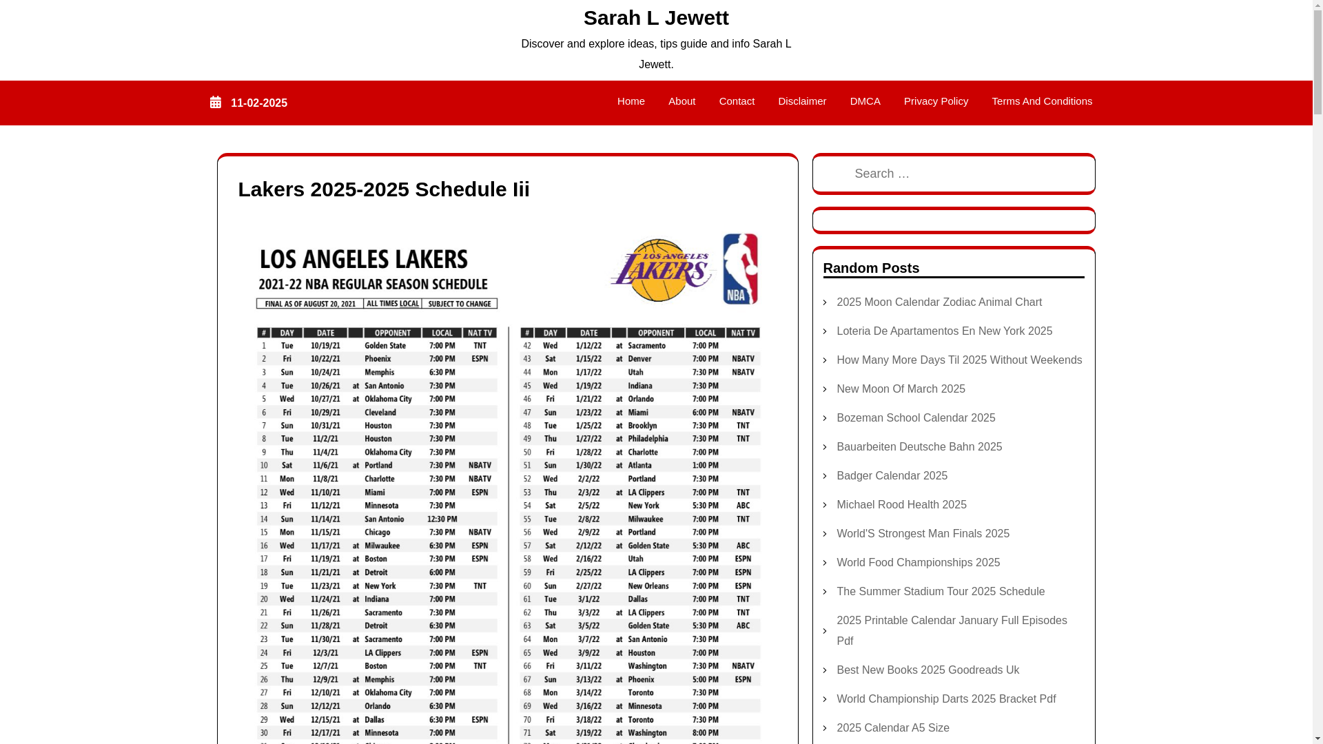Open 2025 Moon Calendar Zodiac Animal Chart
The width and height of the screenshot is (1323, 744).
(x=939, y=302)
